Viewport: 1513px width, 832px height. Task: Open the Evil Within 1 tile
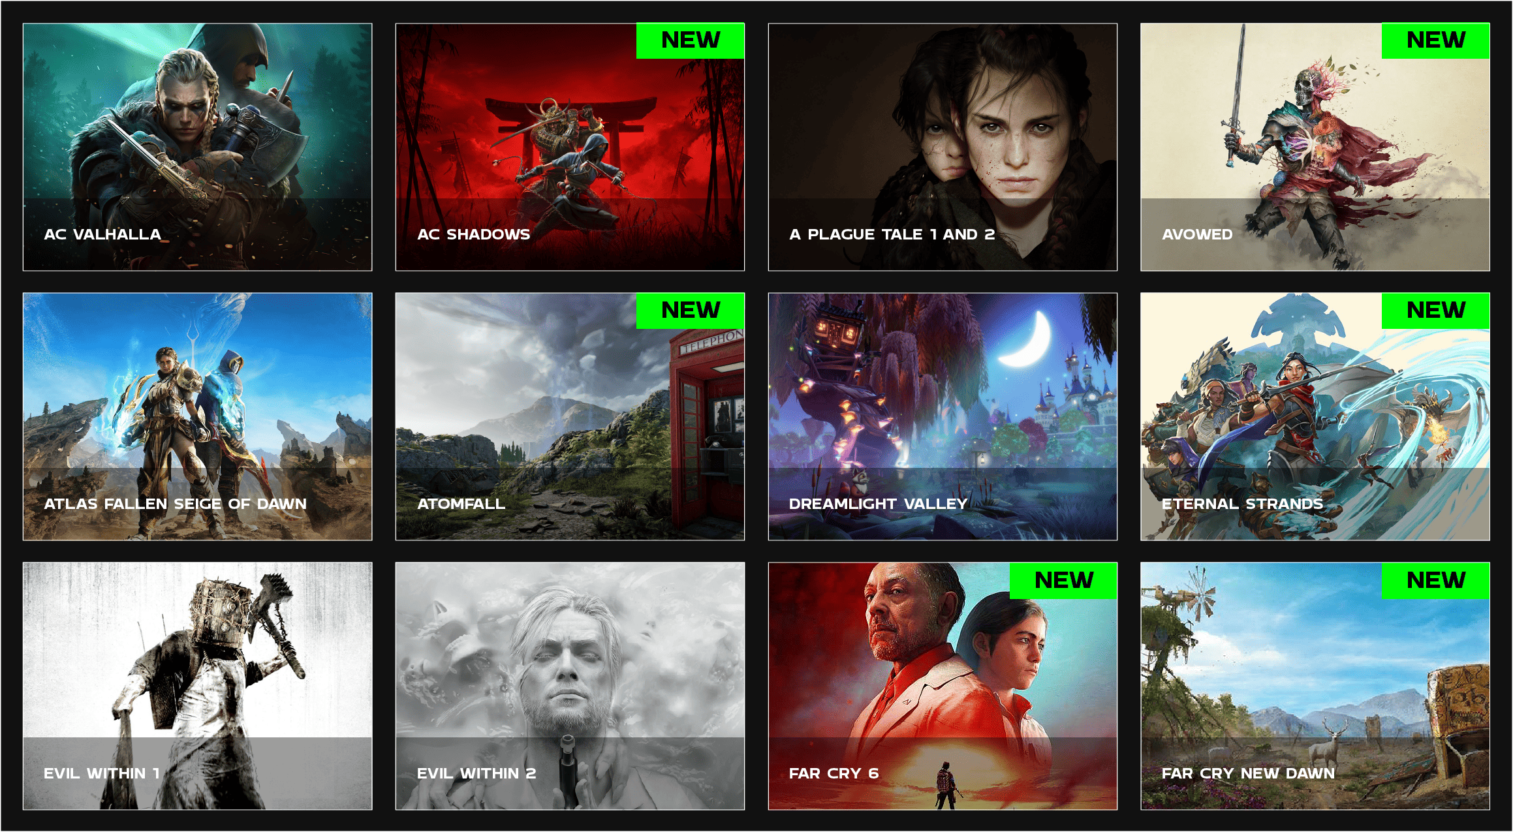tap(197, 686)
